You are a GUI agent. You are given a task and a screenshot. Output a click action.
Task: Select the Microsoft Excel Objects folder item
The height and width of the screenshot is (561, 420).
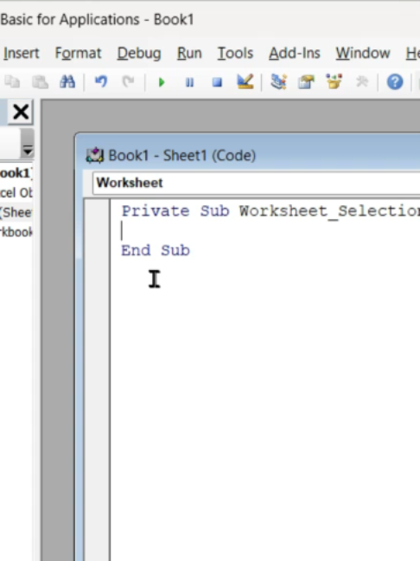click(16, 193)
